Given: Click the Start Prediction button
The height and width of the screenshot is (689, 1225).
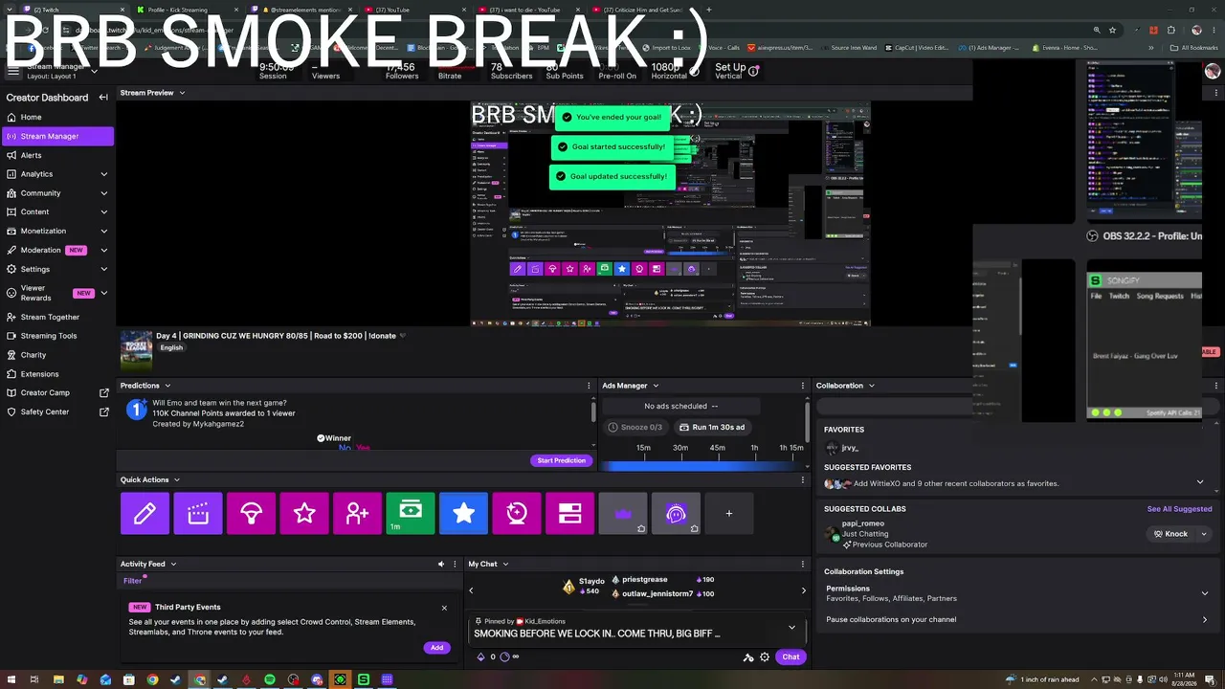Looking at the screenshot, I should coord(561,460).
